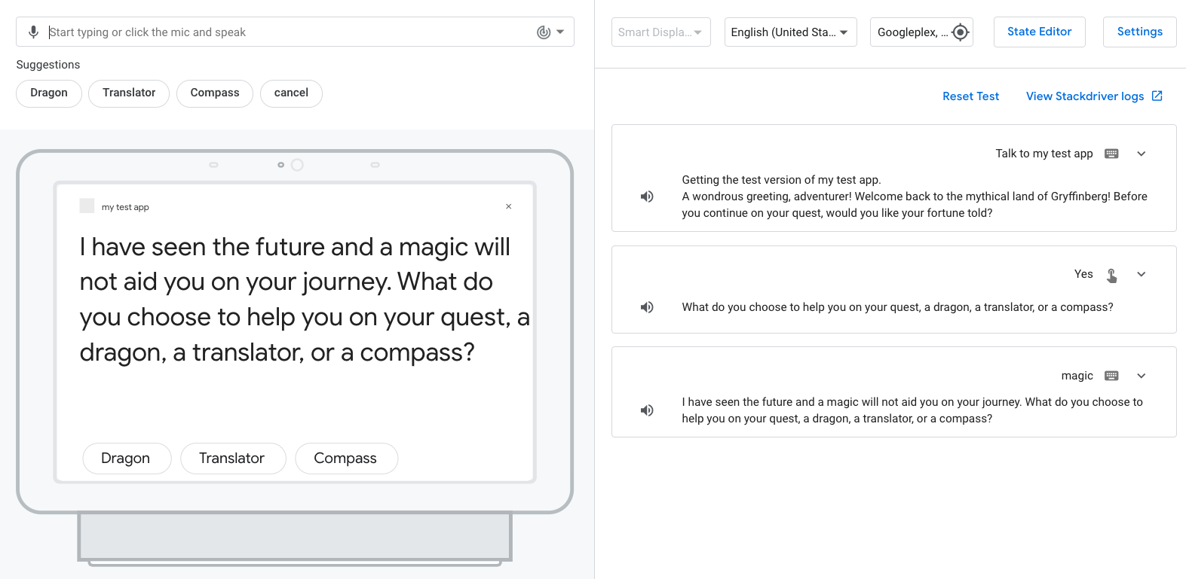Open the Smart Display device dropdown
The width and height of the screenshot is (1186, 579).
660,32
